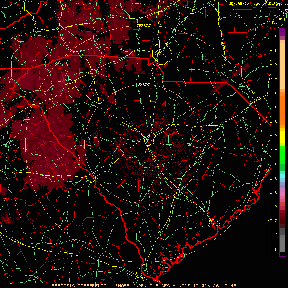Select the orange segment of the color bar
288x288 pixels.
(283, 110)
